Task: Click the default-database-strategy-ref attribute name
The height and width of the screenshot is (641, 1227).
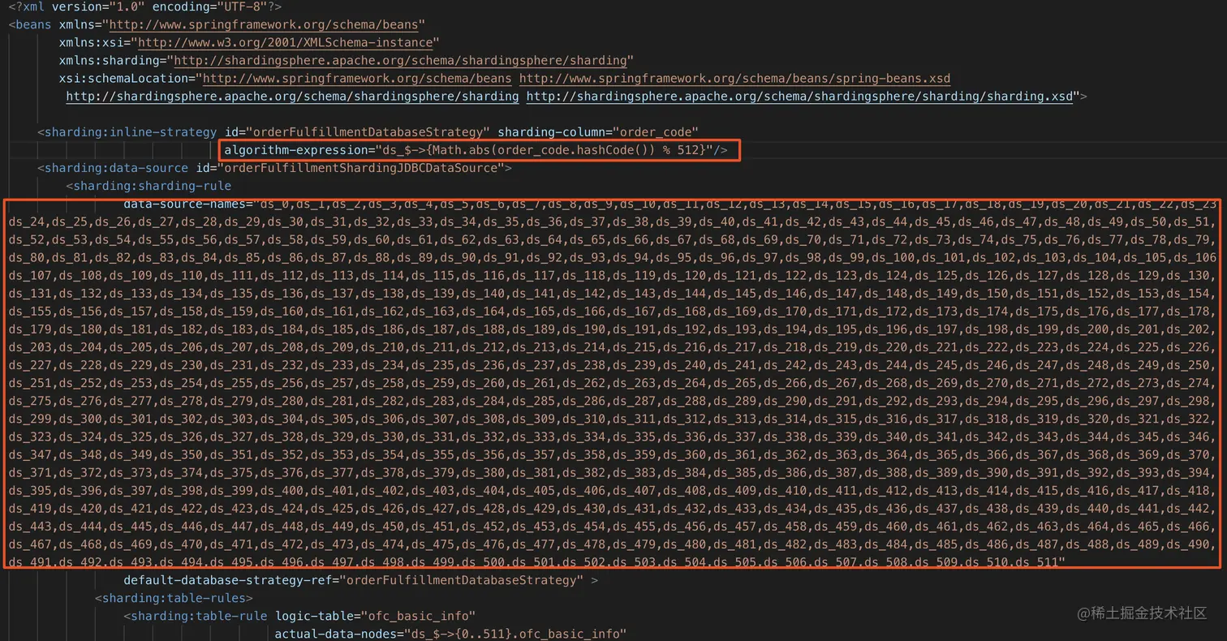Action: point(228,580)
